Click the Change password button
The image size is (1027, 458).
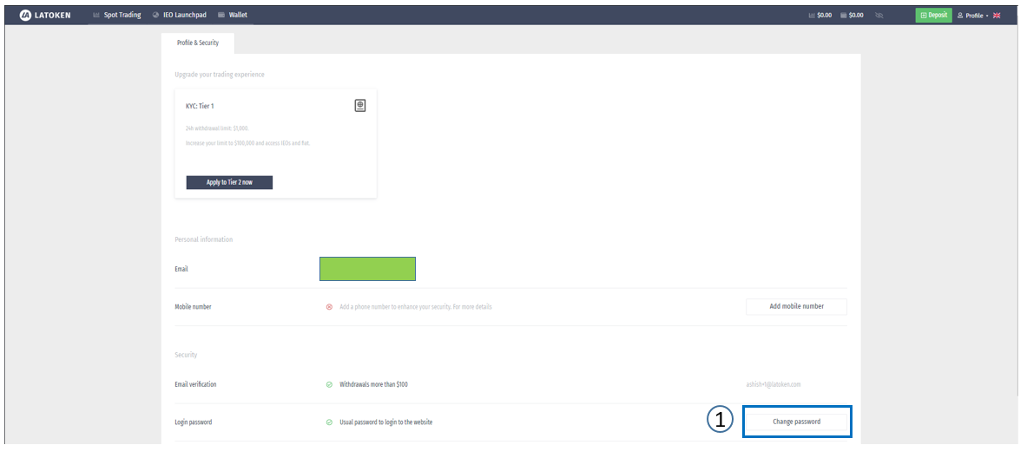click(x=796, y=422)
